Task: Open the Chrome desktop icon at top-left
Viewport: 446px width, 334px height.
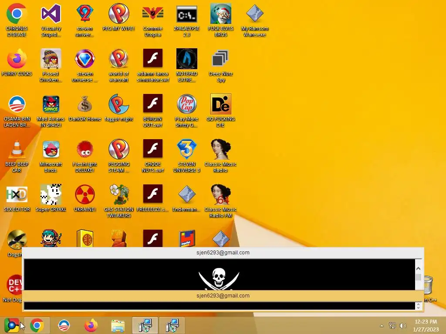Action: click(17, 13)
